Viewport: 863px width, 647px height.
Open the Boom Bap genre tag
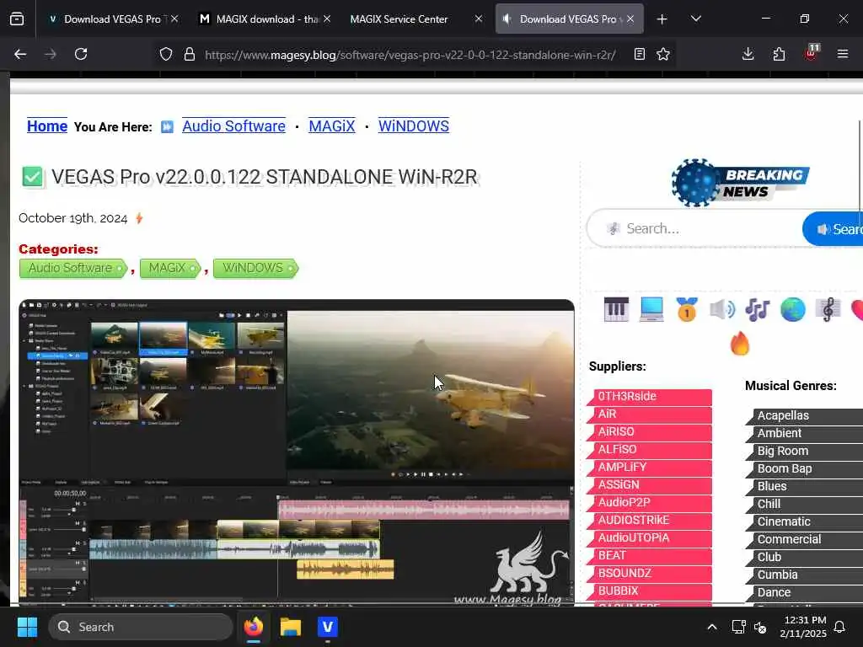pos(804,468)
